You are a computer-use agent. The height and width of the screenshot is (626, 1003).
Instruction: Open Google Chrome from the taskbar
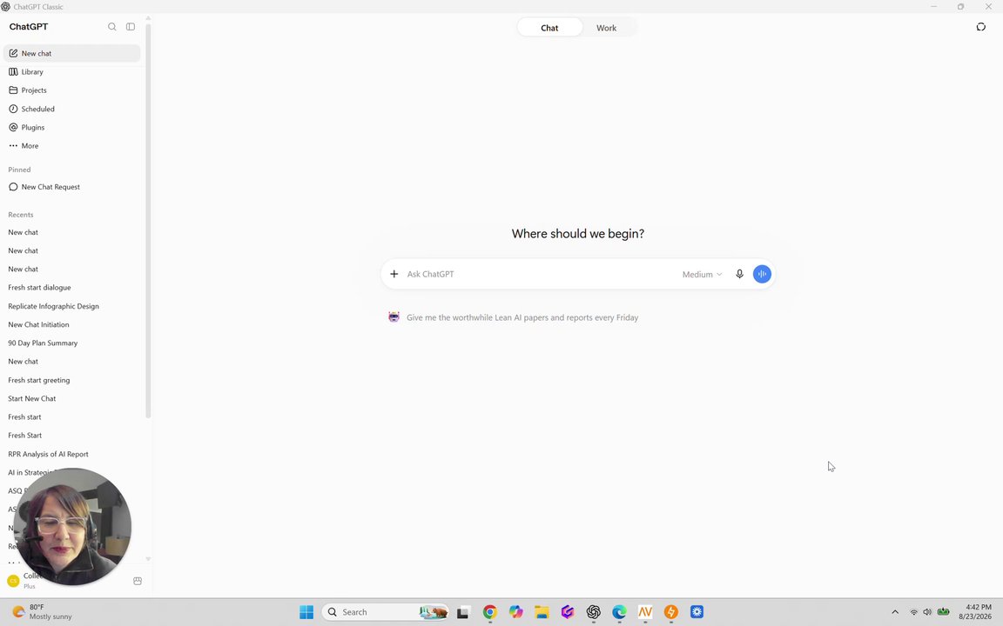pyautogui.click(x=490, y=612)
